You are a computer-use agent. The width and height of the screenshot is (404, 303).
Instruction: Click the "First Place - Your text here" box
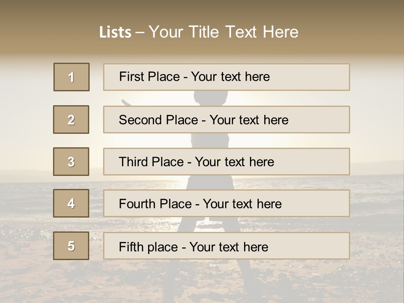tap(226, 77)
